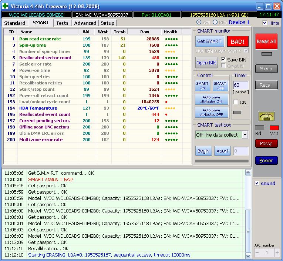Screen dimensions: 283x261
Task: Click the Timer period input field
Action: pyautogui.click(x=240, y=85)
